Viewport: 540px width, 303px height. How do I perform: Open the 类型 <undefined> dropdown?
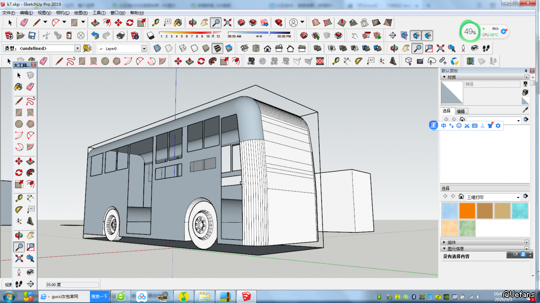point(77,48)
